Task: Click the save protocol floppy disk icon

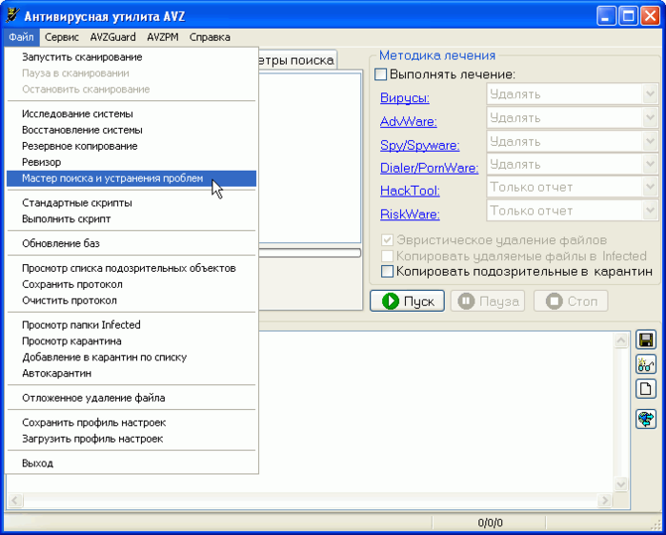Action: click(646, 340)
